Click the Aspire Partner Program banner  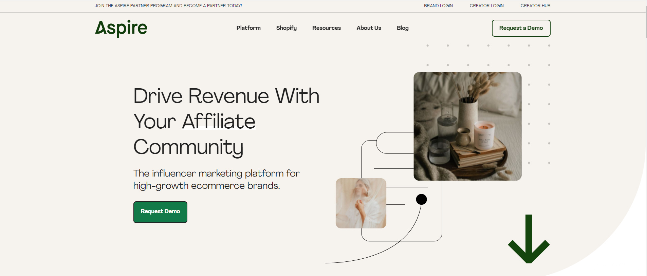168,6
